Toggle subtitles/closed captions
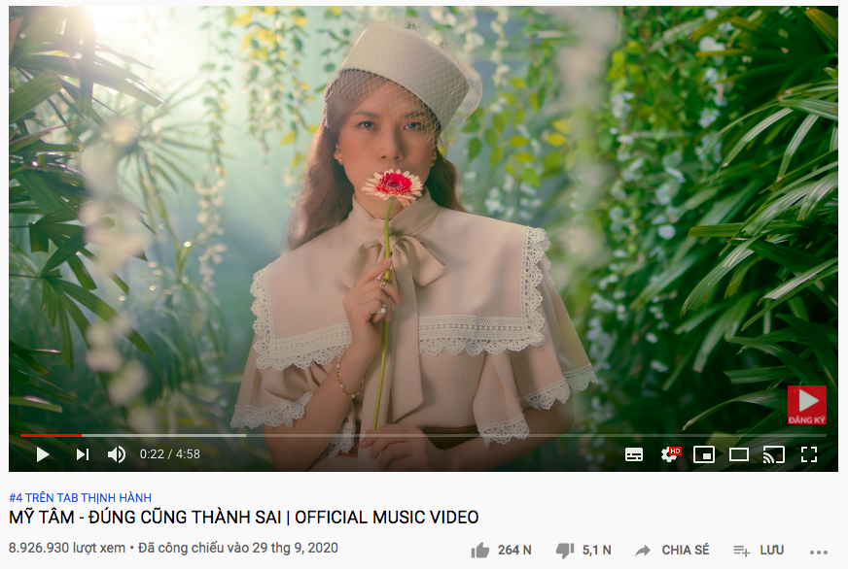The width and height of the screenshot is (848, 569). (x=634, y=454)
